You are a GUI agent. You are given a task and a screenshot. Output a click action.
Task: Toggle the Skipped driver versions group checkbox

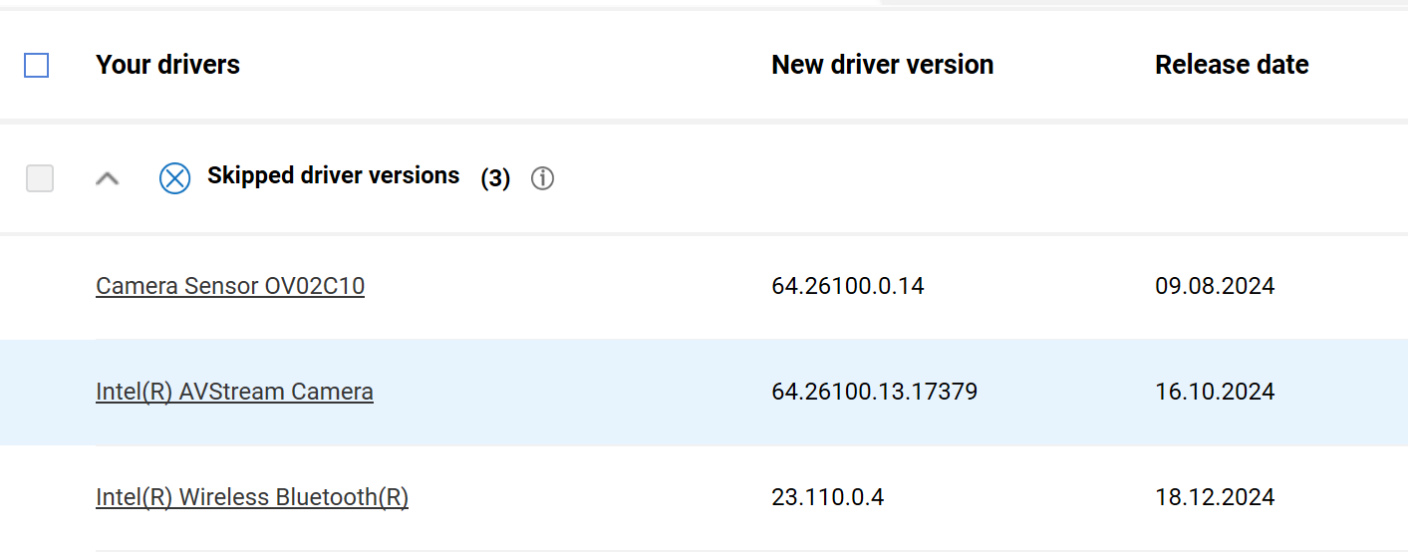point(40,178)
